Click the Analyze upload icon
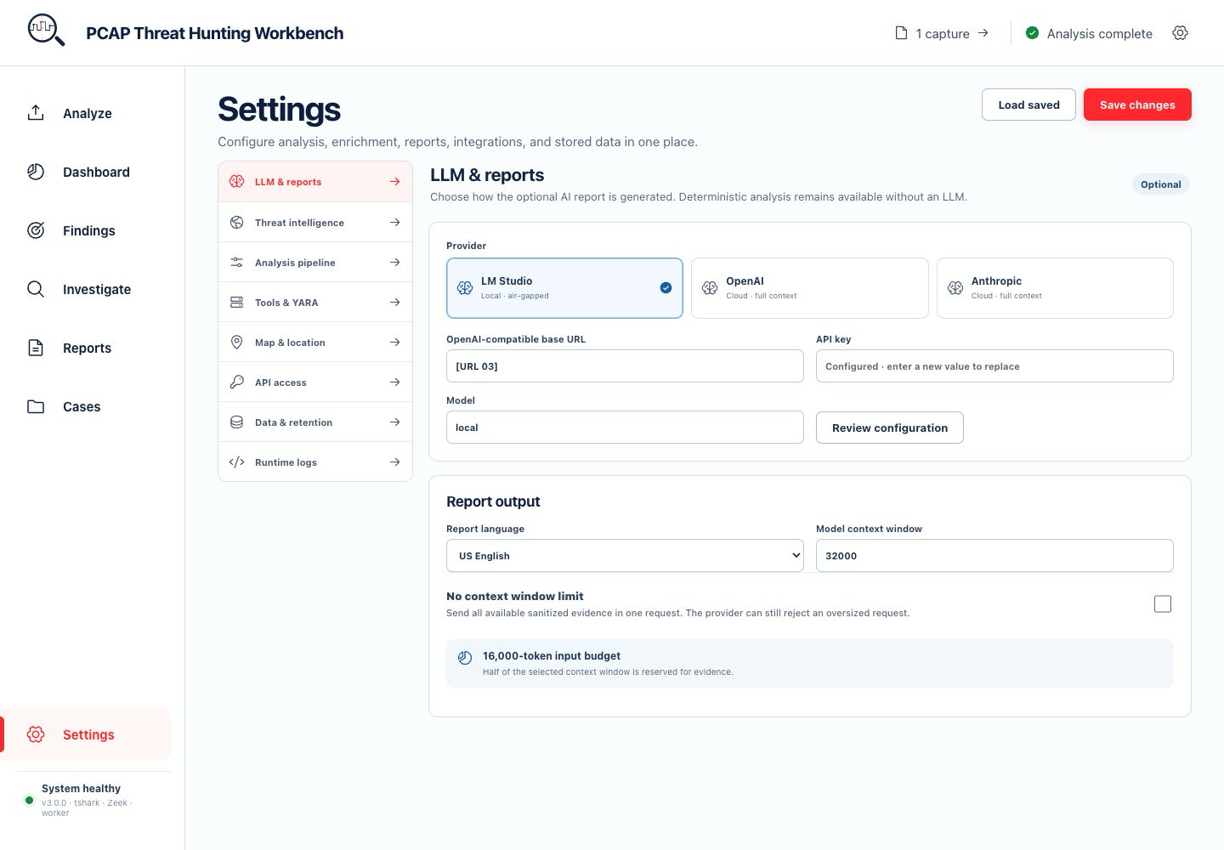Viewport: 1224px width, 850px height. [36, 113]
